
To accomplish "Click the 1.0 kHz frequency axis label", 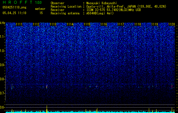I will click(3, 51).
